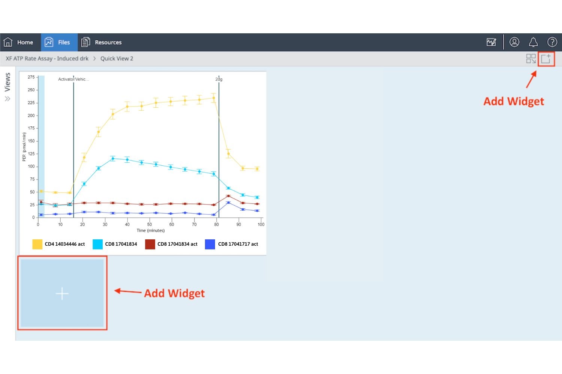Click the 2dg injection marker label
This screenshot has height=374, width=562.
click(219, 79)
